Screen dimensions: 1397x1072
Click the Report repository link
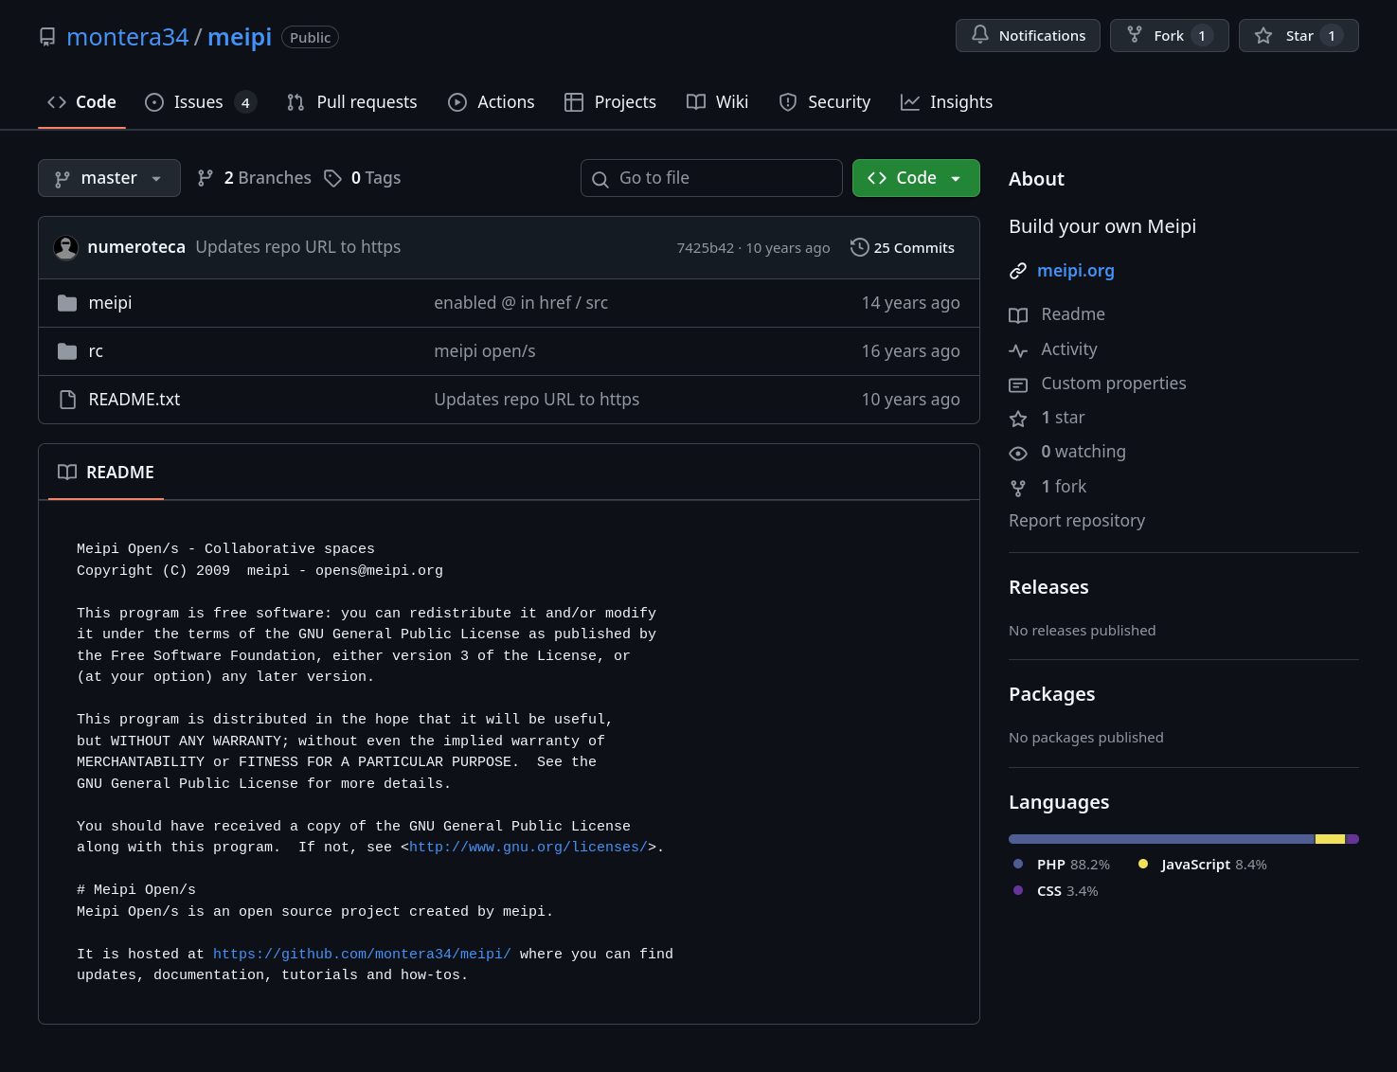(1077, 521)
